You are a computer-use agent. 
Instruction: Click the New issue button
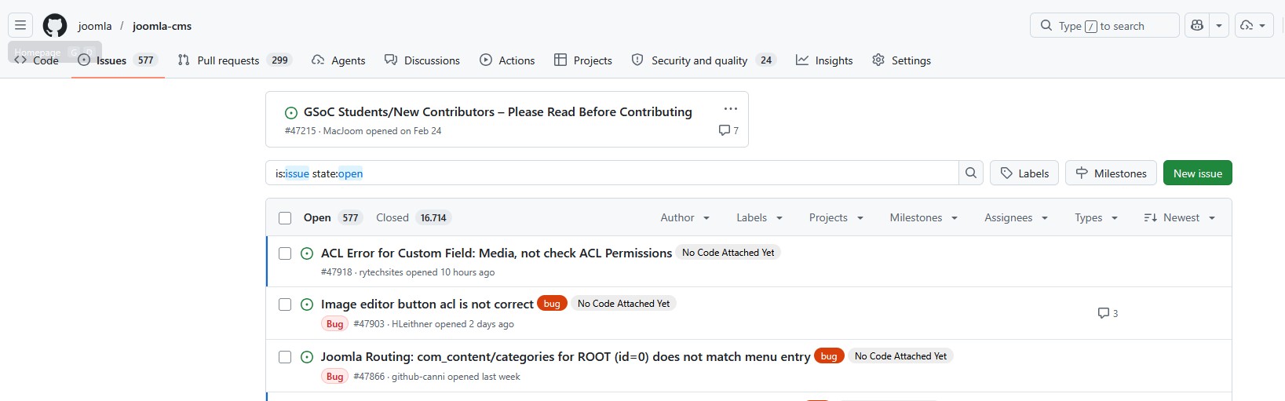[x=1198, y=173]
